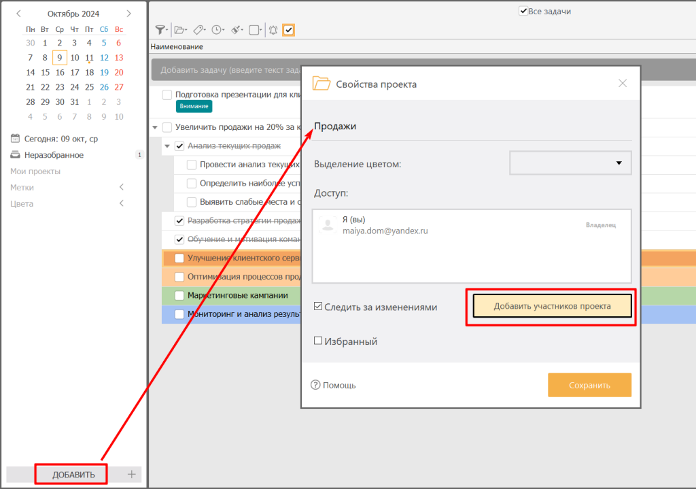Click the label tag icon in the toolbar
This screenshot has width=696, height=489.
pyautogui.click(x=198, y=30)
